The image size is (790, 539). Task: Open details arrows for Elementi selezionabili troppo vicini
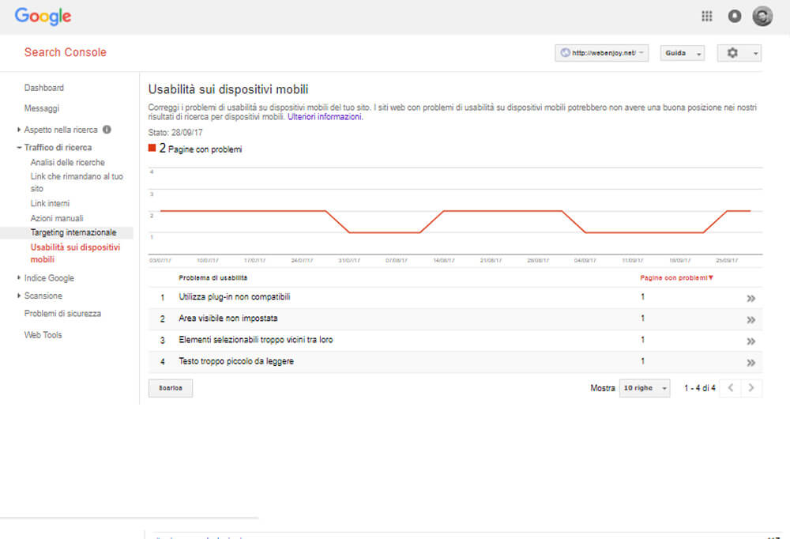tap(750, 341)
